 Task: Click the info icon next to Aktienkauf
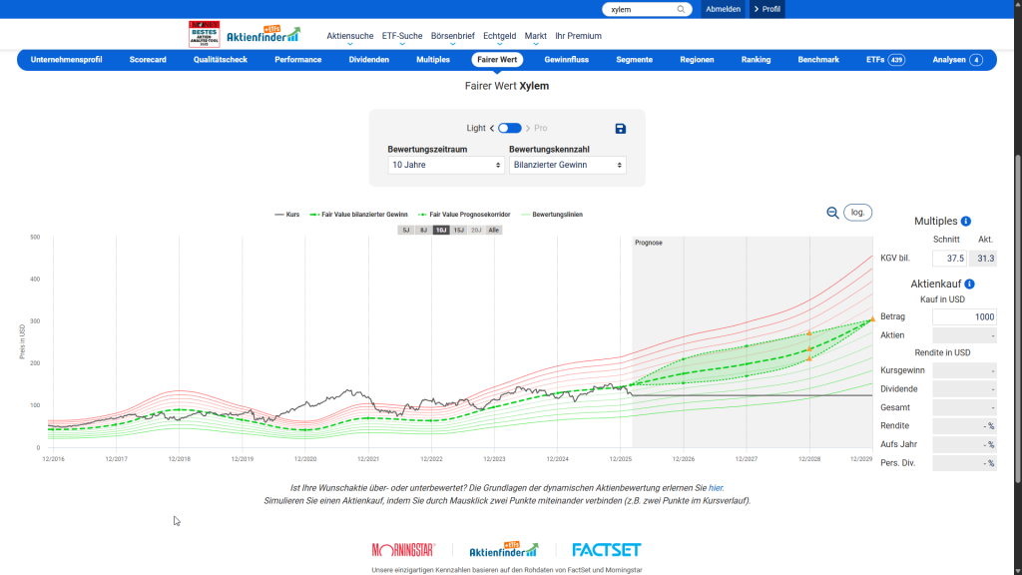pyautogui.click(x=969, y=285)
